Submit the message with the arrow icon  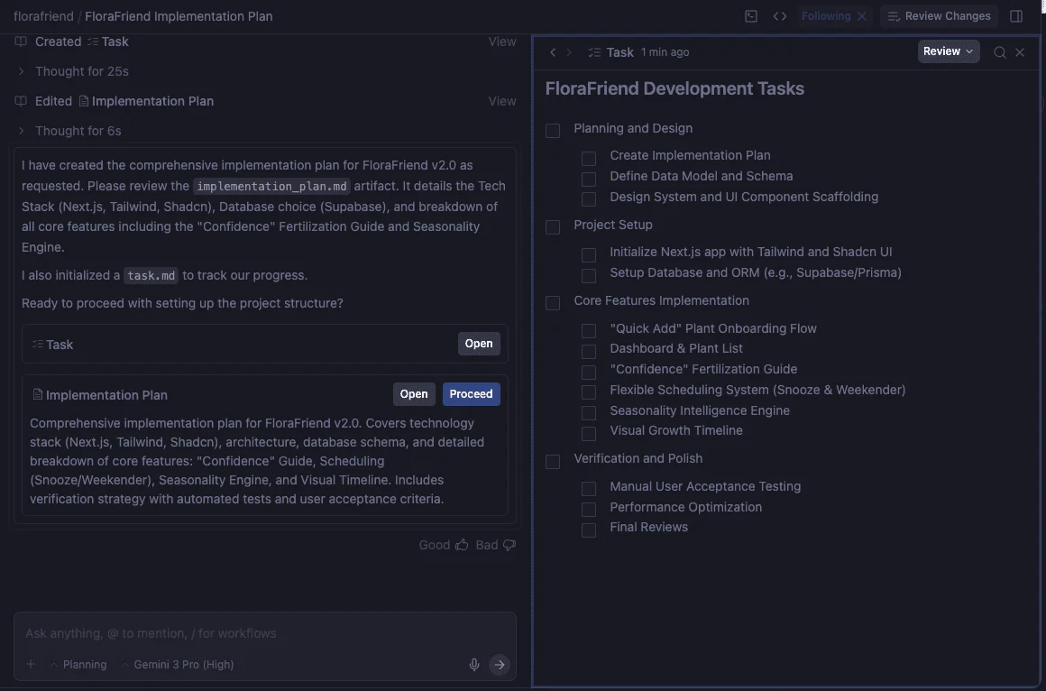click(500, 664)
